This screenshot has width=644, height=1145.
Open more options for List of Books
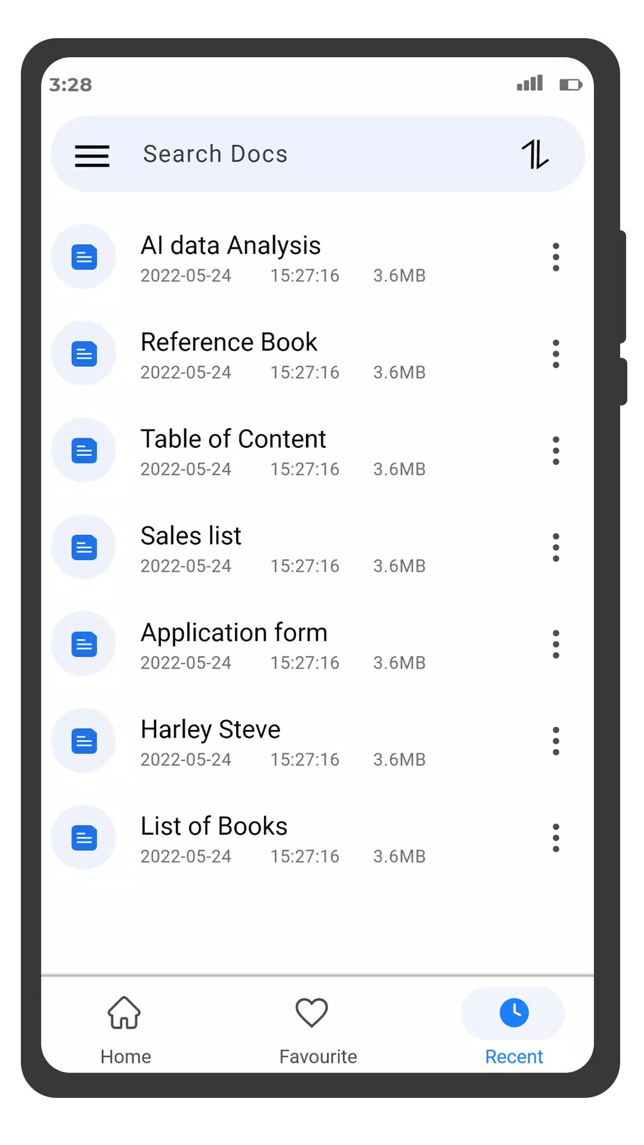tap(556, 838)
